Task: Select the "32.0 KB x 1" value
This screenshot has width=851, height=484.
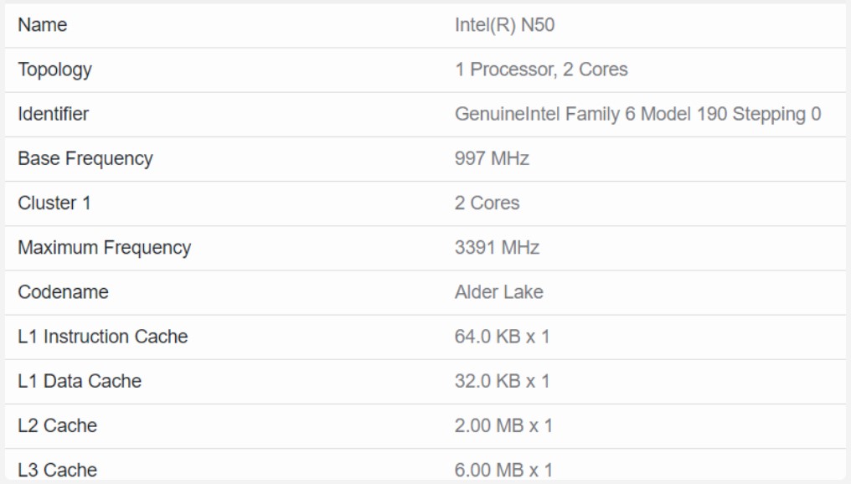Action: 502,381
